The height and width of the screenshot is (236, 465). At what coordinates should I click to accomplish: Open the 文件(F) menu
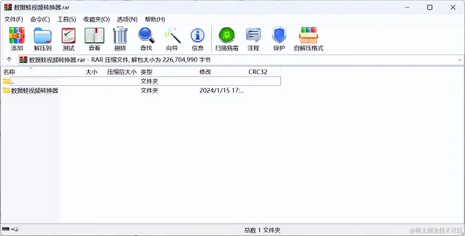coord(14,19)
